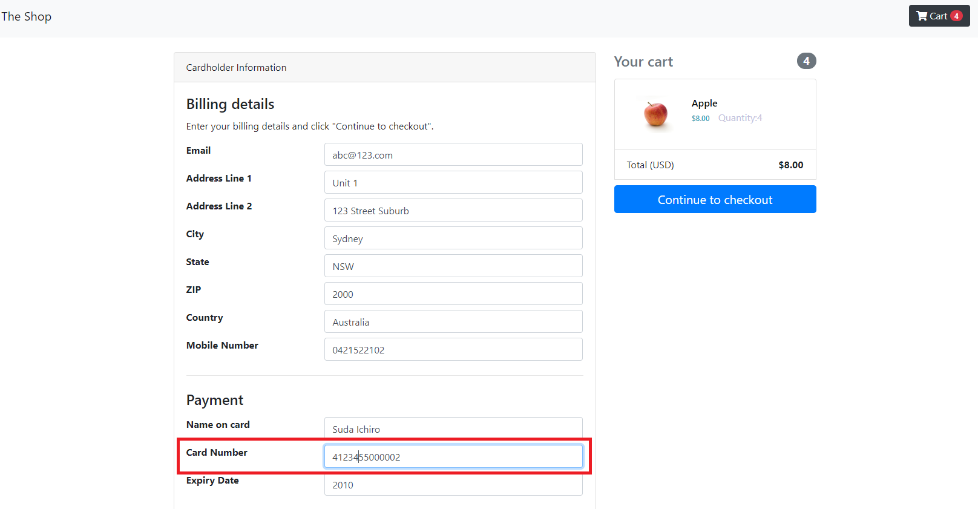
Task: Click the gray cart item count badge
Action: pyautogui.click(x=806, y=61)
